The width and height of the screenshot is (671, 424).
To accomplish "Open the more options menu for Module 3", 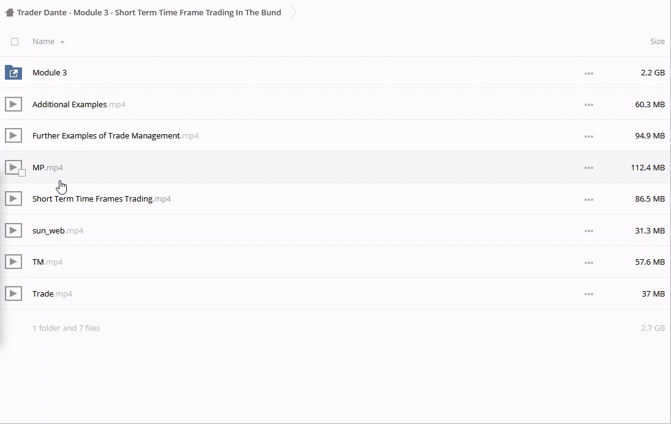I will coord(588,73).
